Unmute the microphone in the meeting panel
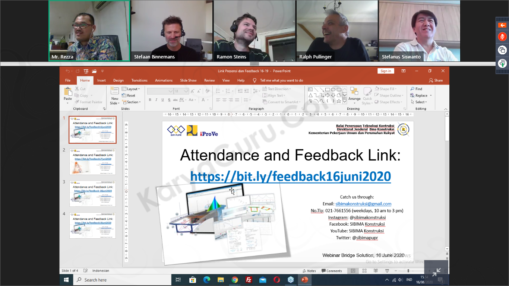The width and height of the screenshot is (509, 286). tap(502, 36)
